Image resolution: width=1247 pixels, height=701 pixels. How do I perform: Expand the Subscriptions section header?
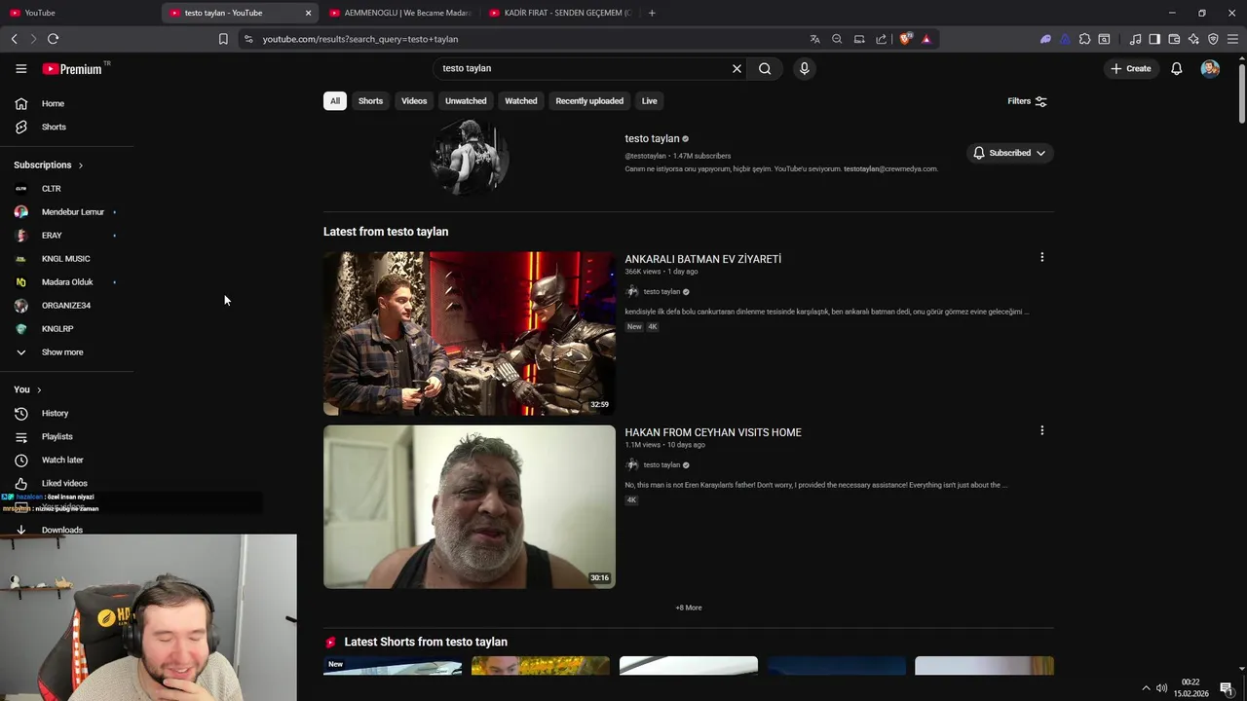tap(49, 165)
